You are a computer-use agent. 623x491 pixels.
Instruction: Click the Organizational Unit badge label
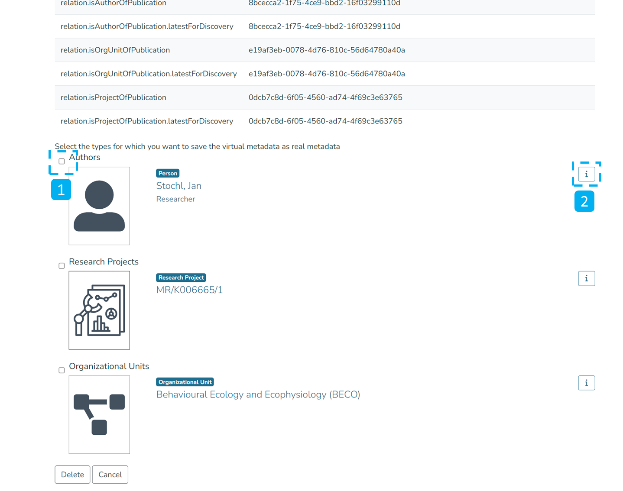tap(185, 382)
